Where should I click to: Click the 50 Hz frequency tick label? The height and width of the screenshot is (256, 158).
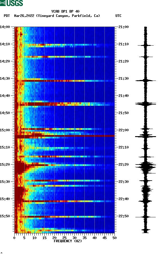(114, 238)
